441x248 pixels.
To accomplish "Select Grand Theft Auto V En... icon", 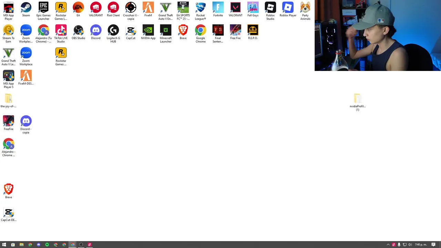I will pyautogui.click(x=166, y=11).
